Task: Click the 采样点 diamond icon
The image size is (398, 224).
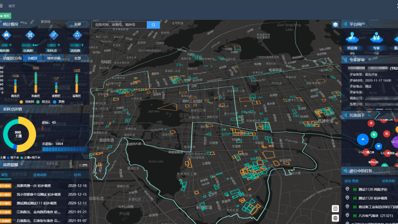Action: click(x=53, y=35)
